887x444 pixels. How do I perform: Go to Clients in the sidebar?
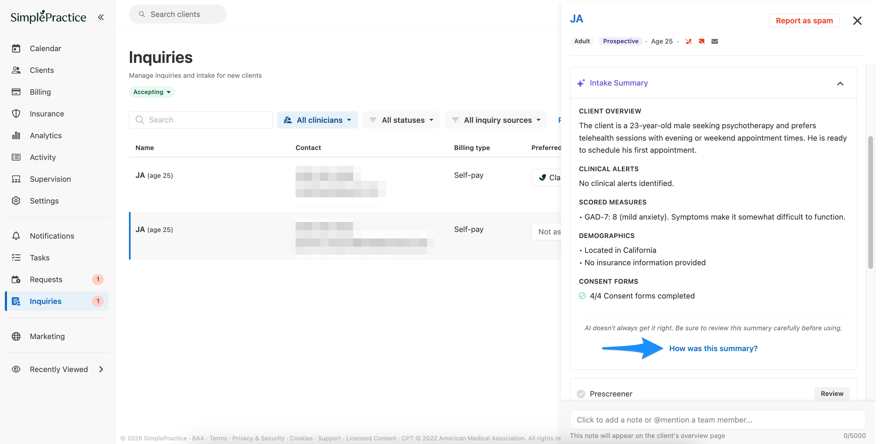click(x=42, y=70)
